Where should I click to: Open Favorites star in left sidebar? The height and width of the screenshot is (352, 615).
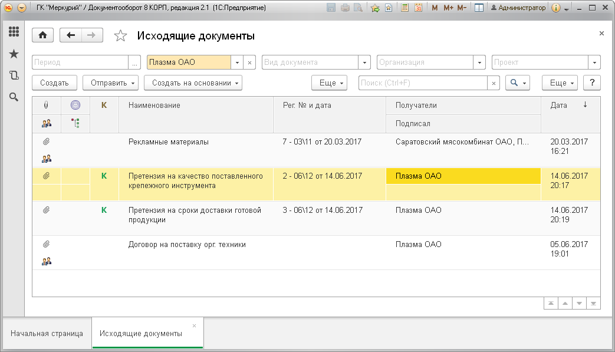click(x=14, y=54)
